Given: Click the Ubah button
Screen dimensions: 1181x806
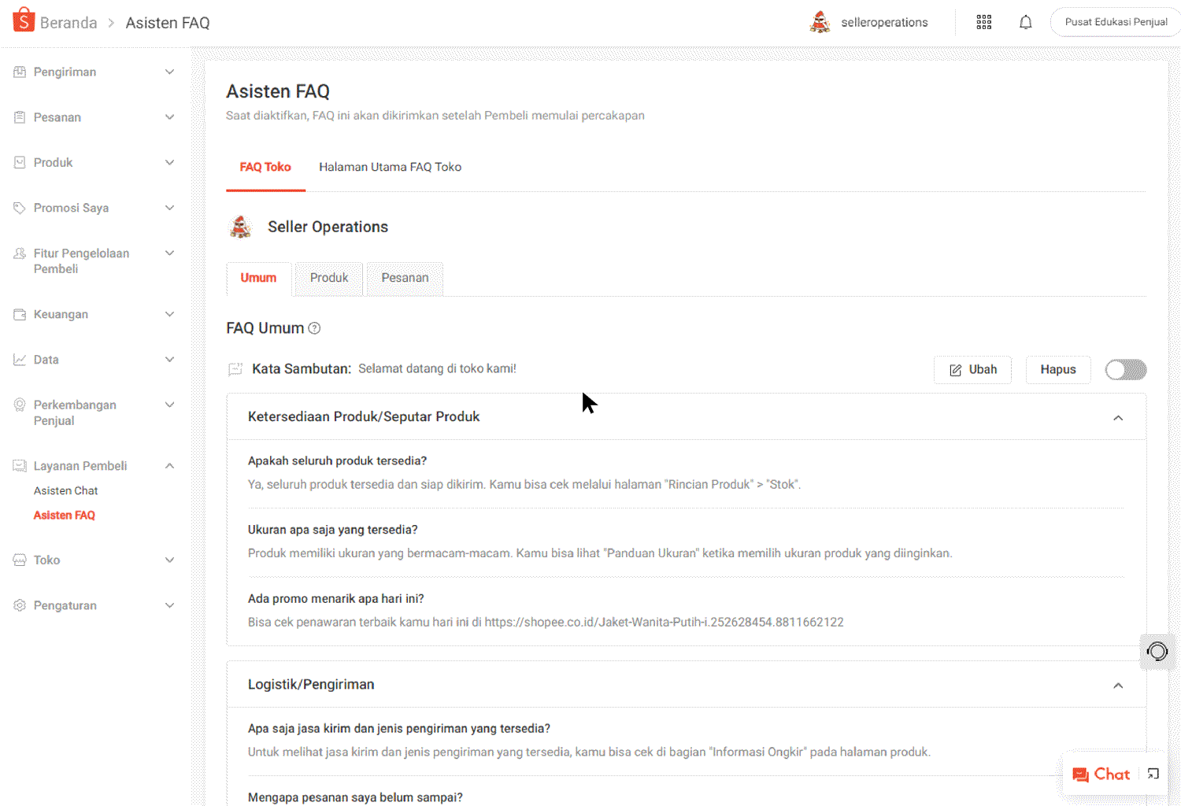Looking at the screenshot, I should tap(972, 369).
